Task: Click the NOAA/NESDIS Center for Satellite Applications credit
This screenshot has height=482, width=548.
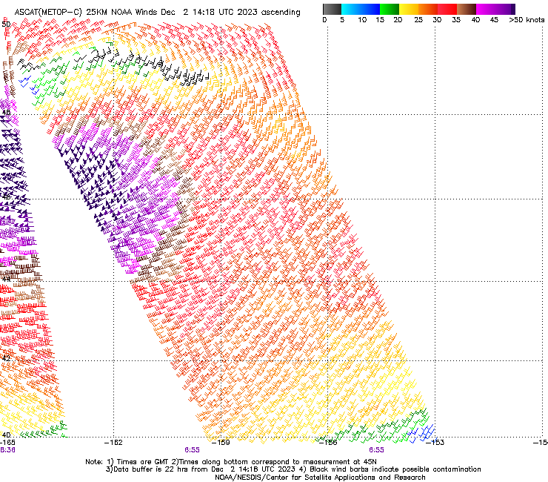Action: pyautogui.click(x=320, y=478)
